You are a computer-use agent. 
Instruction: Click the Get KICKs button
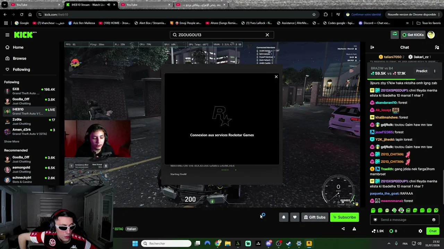click(413, 35)
